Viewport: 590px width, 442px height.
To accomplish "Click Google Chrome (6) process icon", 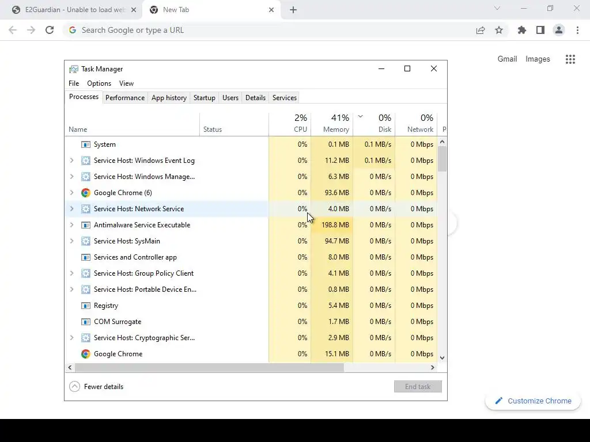I will pos(86,193).
